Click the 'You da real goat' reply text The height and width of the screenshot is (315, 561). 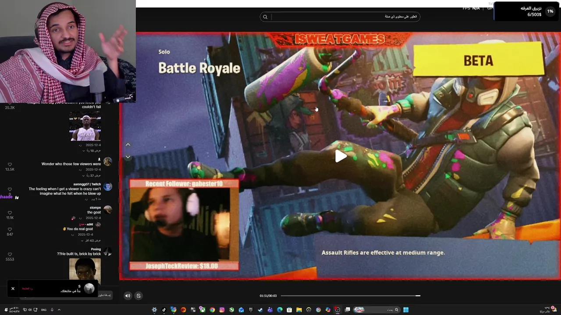(78, 229)
